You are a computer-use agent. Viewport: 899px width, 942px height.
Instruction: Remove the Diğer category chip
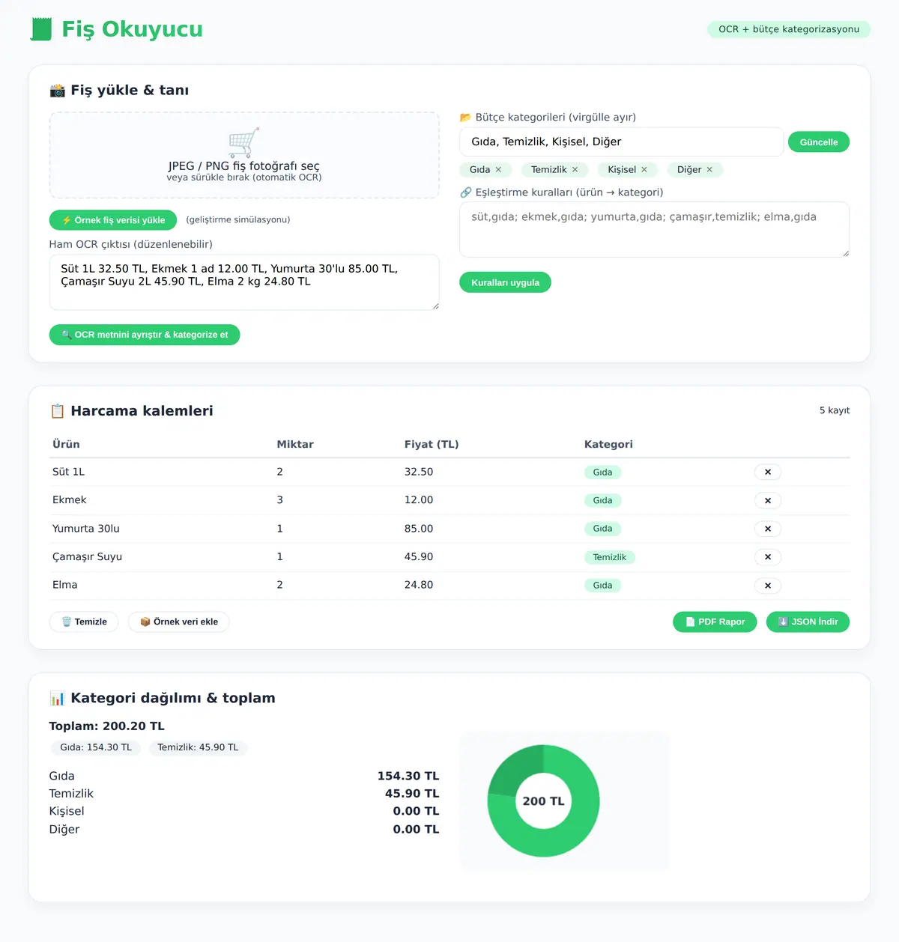click(709, 170)
